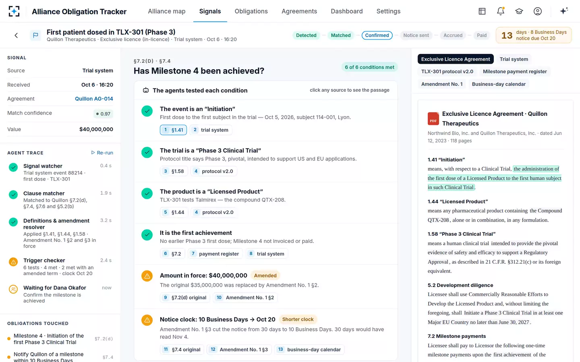Select Milestone 4 Initiation obligation row
Viewport: 580px width, 362px height.
[x=60, y=339]
